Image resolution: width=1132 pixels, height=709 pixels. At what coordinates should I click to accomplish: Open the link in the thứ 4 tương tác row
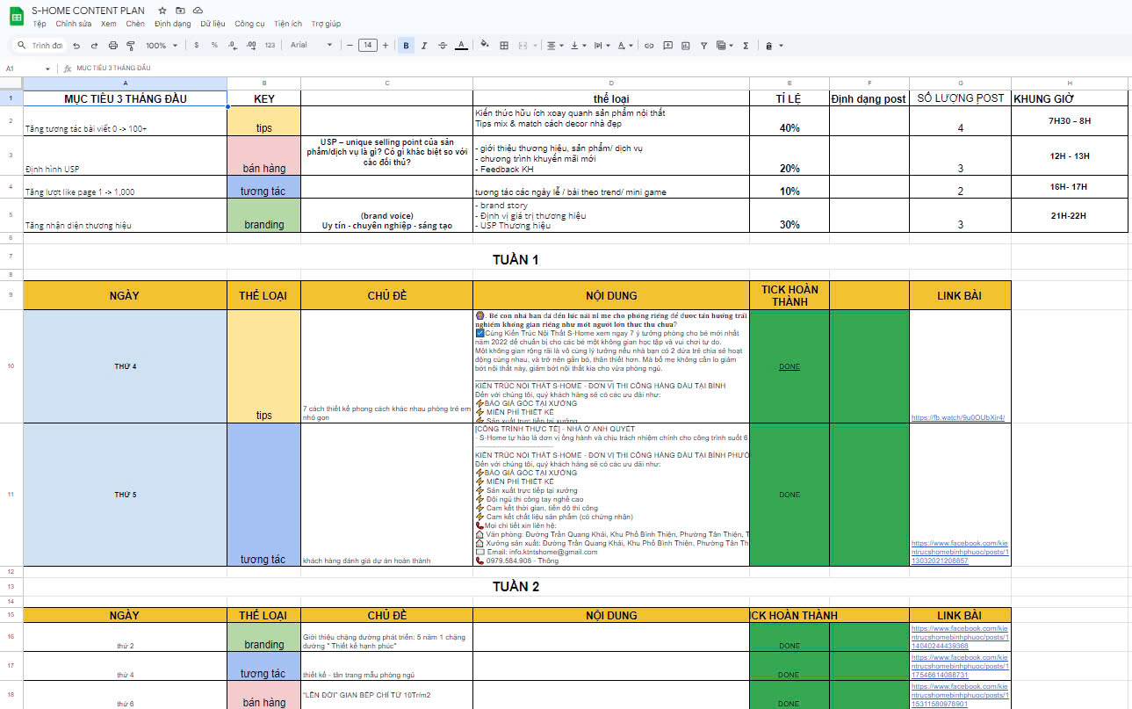pos(960,666)
